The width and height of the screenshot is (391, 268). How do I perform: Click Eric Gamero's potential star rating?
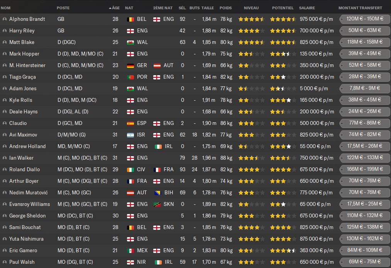(x=283, y=251)
